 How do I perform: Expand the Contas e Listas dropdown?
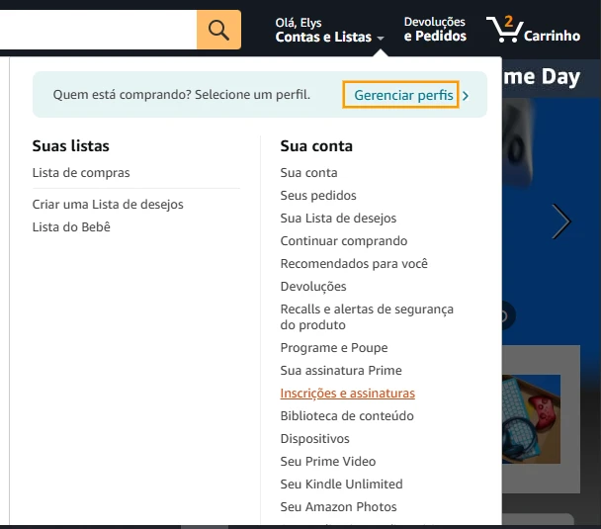point(329,30)
